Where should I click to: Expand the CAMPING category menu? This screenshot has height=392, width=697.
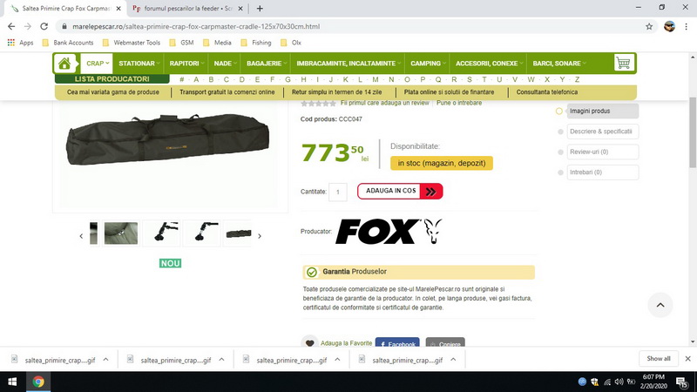point(428,64)
